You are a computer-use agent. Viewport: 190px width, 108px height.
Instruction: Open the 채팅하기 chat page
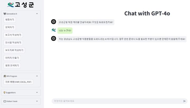pos(10,20)
